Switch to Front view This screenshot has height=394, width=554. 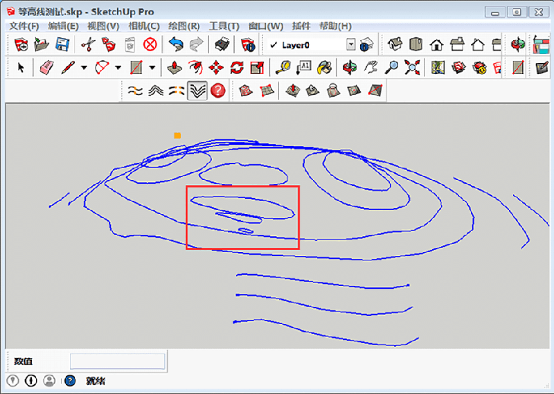pos(437,45)
